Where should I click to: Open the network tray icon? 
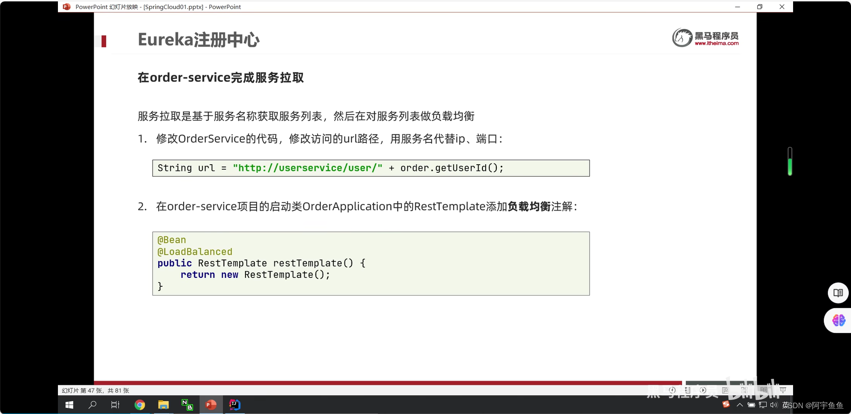coord(763,405)
